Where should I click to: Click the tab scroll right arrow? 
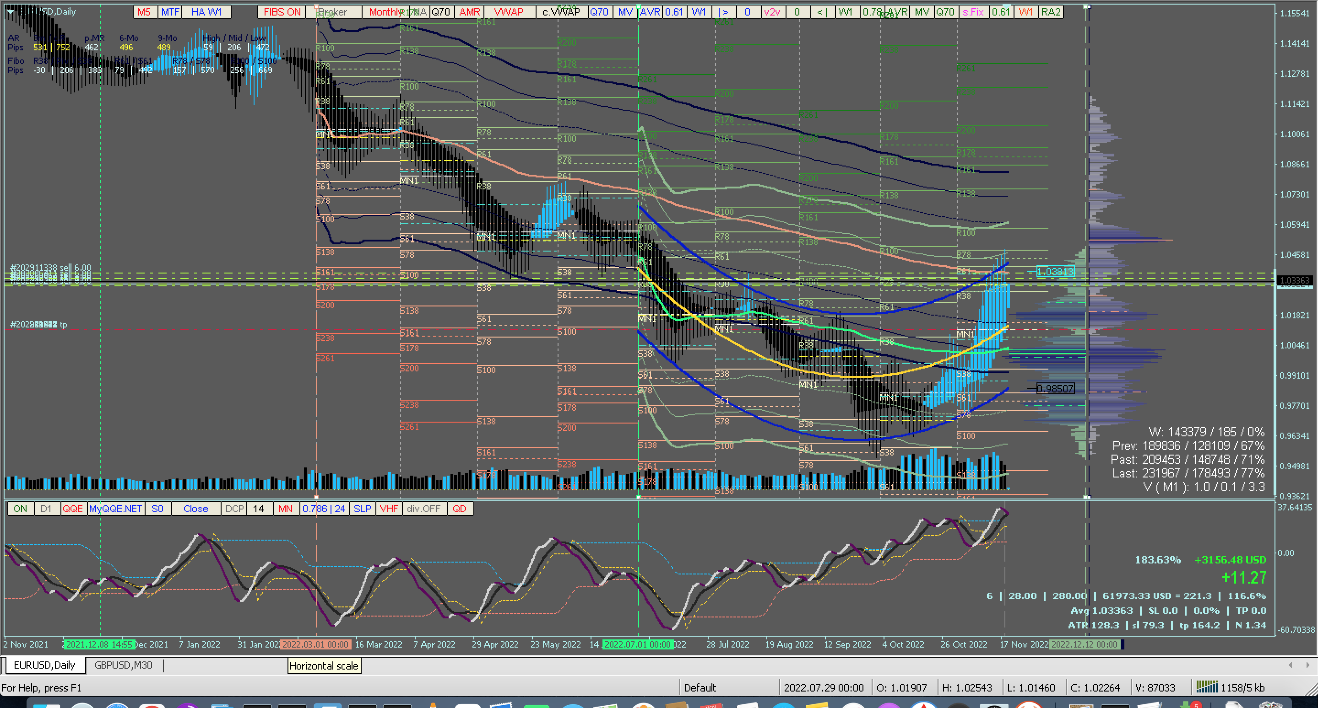[x=1308, y=665]
